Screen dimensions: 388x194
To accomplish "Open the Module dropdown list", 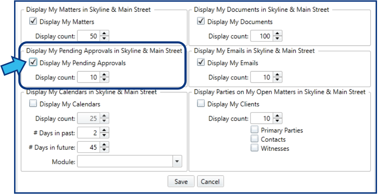I will pos(177,161).
